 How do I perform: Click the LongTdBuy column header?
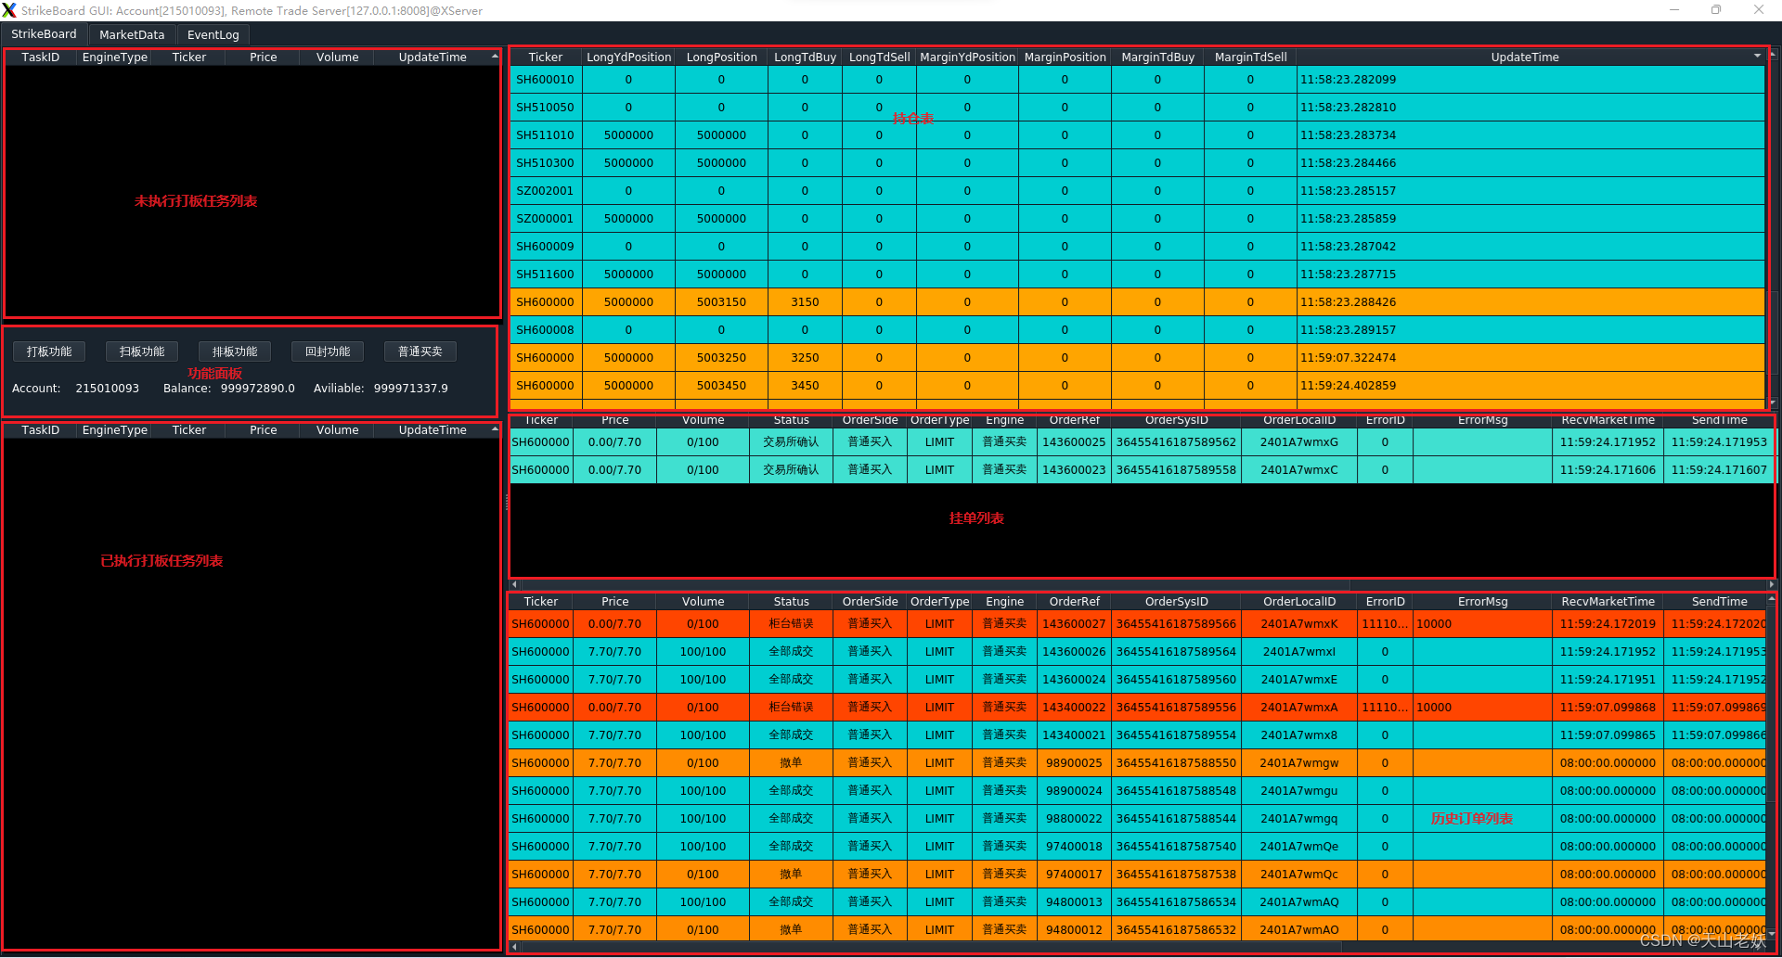[x=805, y=57]
